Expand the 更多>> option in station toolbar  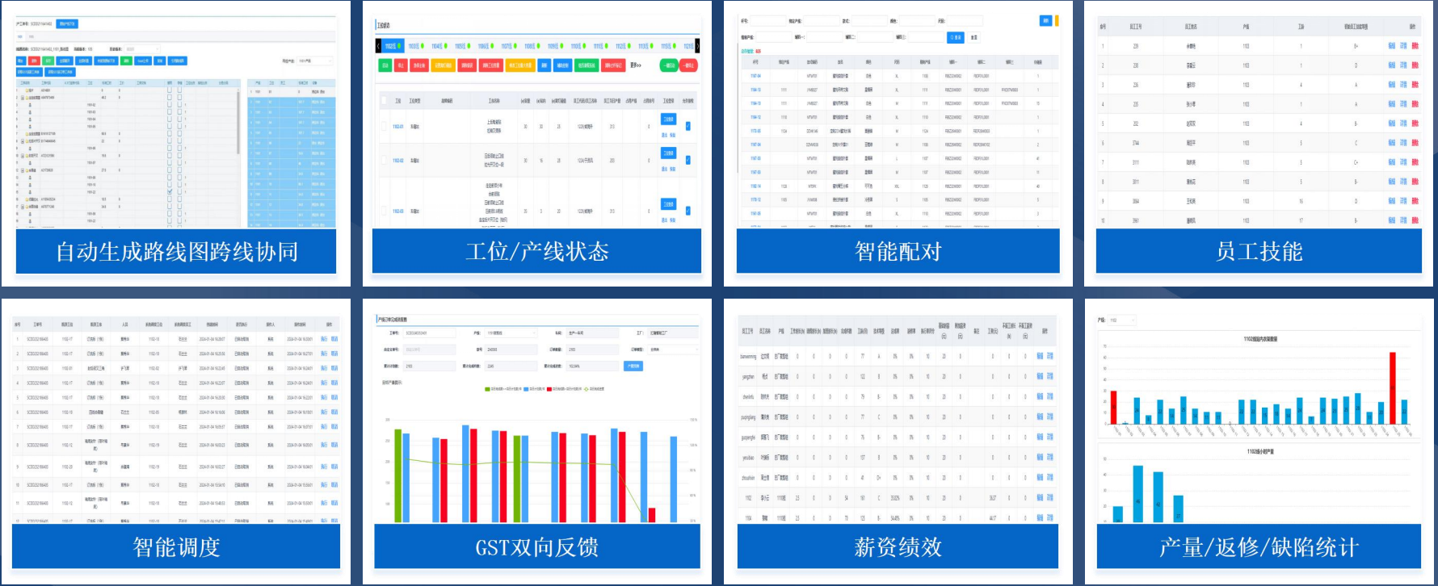(x=636, y=65)
